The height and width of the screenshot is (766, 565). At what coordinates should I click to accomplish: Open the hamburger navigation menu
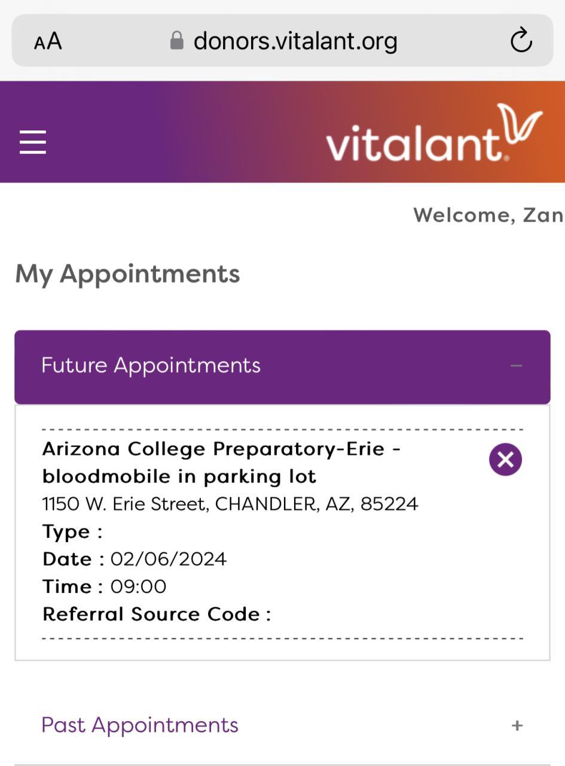pos(33,142)
